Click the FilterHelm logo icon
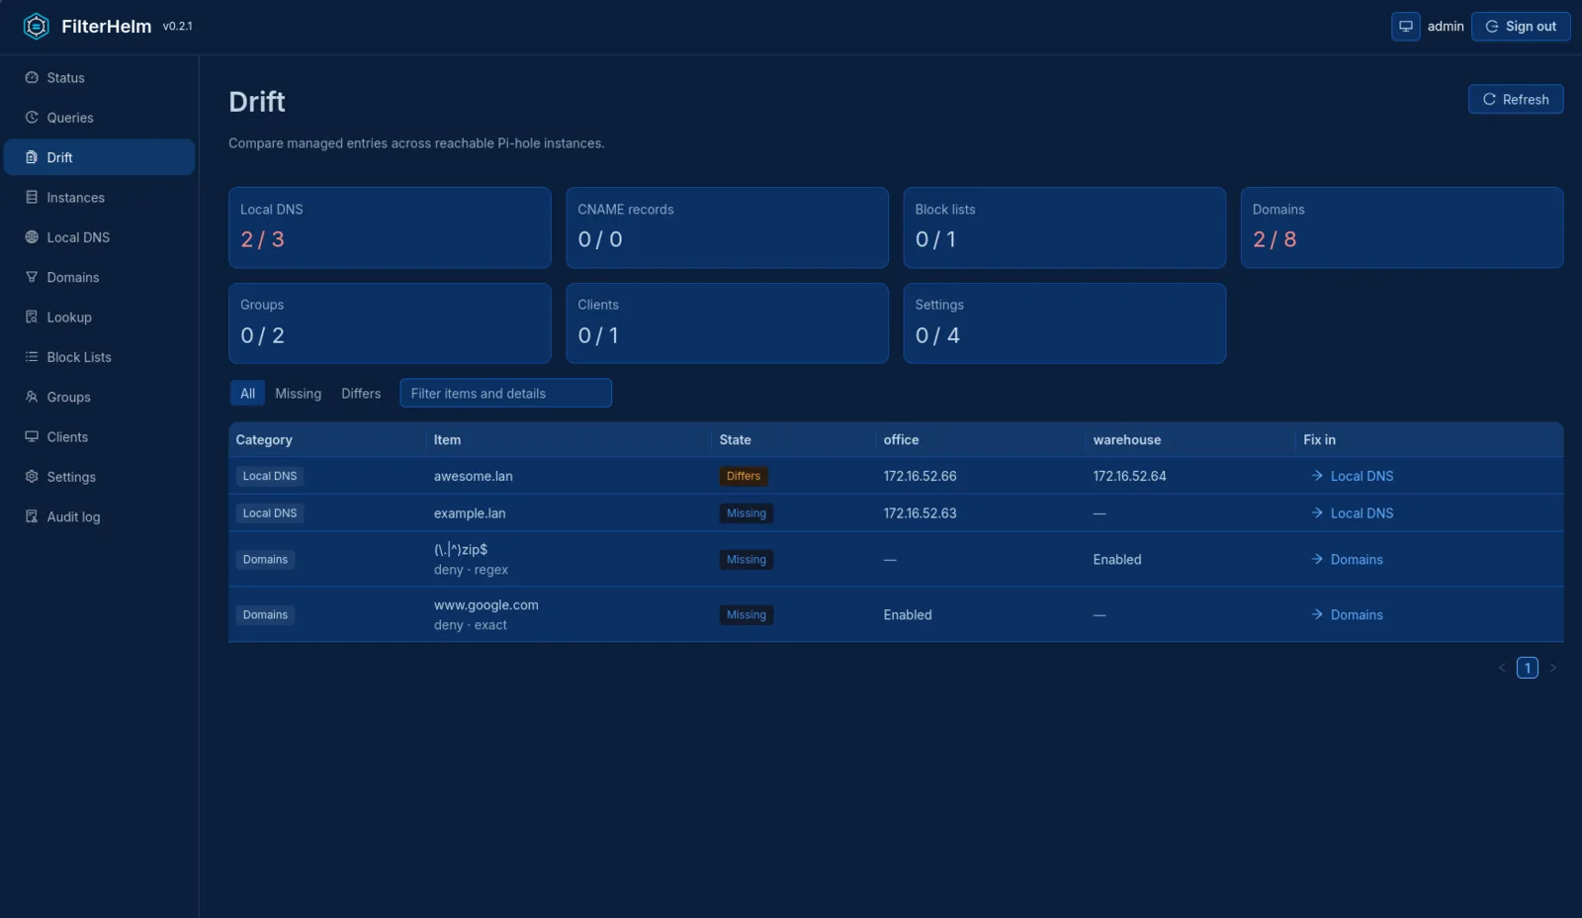The width and height of the screenshot is (1582, 918). pos(36,27)
